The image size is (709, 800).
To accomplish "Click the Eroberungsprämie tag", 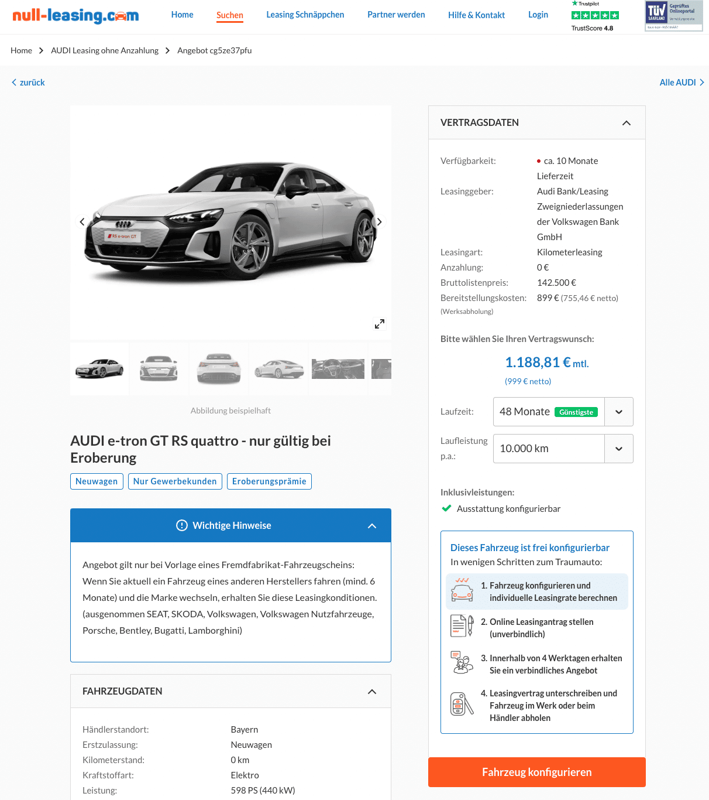I will [x=269, y=481].
